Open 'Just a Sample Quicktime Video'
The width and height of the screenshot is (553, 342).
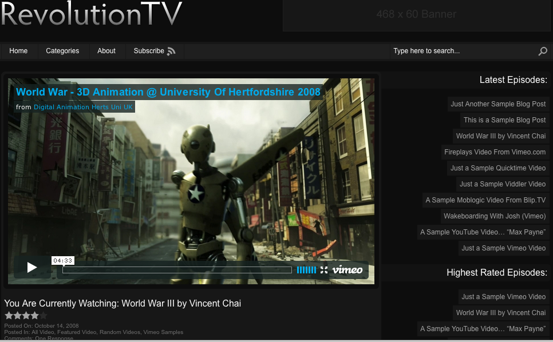[x=497, y=168]
